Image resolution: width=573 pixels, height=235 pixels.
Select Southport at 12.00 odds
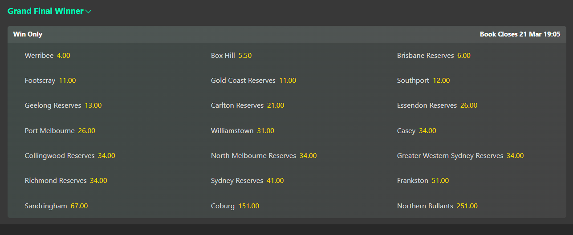(x=423, y=81)
